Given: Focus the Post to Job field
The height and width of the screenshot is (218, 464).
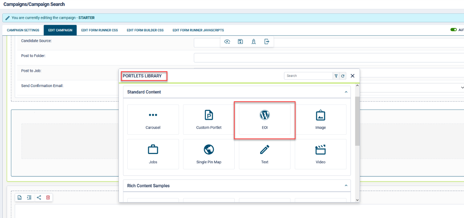Looking at the screenshot, I should [x=412, y=73].
